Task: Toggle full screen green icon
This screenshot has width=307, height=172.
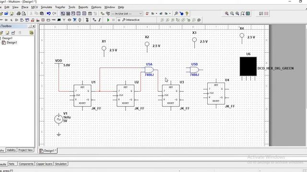Action: [248, 13]
